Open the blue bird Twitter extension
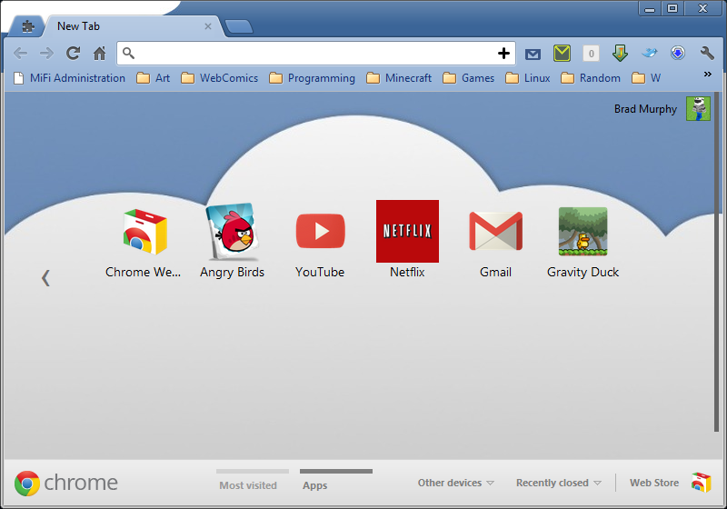727x509 pixels. tap(649, 53)
